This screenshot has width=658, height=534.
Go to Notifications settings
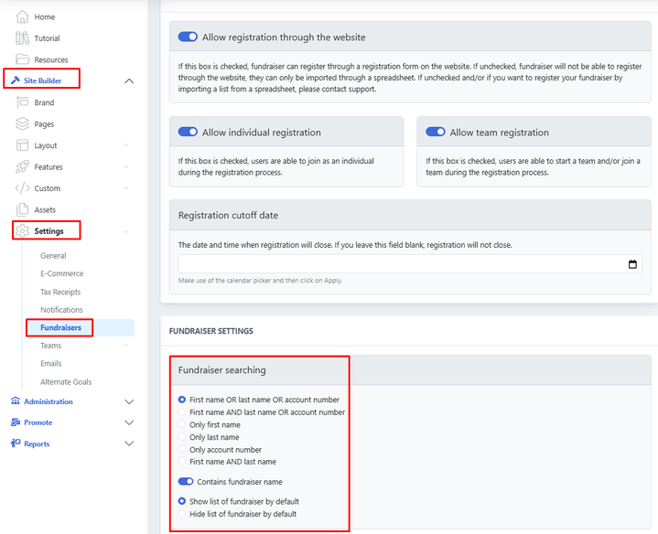click(61, 310)
